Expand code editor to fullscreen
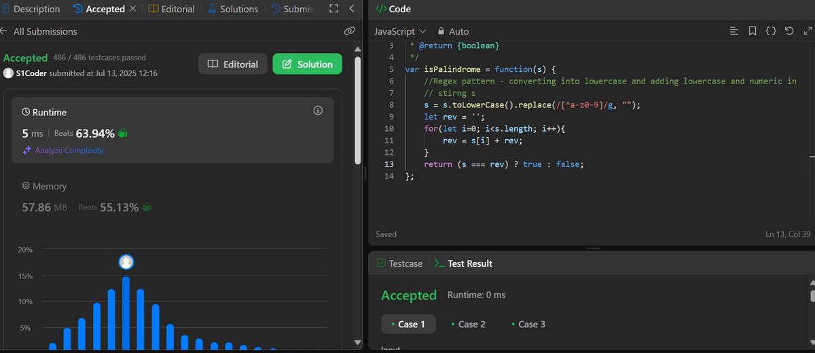The image size is (815, 353). pyautogui.click(x=808, y=31)
